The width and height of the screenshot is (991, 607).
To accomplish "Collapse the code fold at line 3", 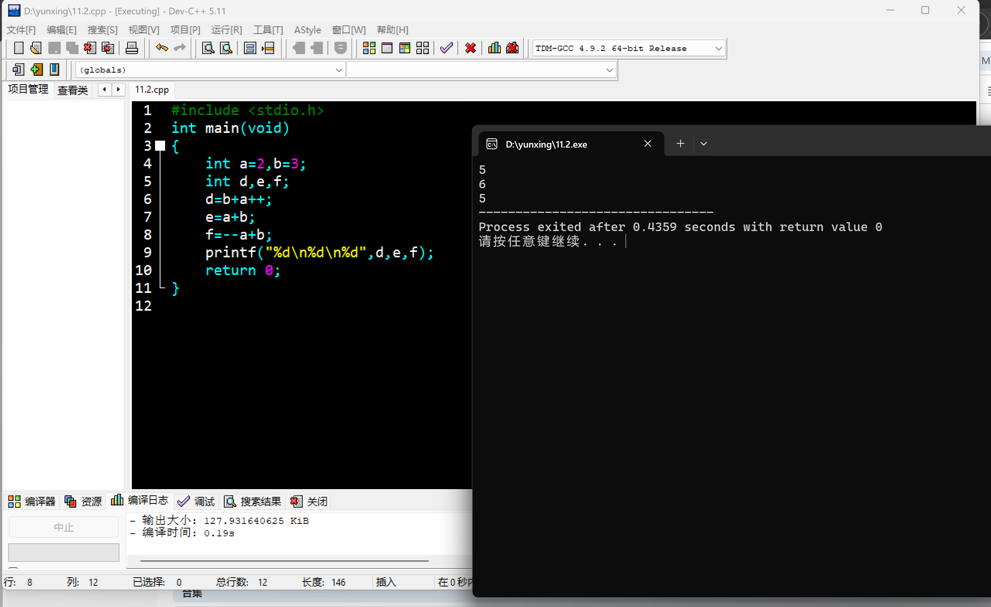I will [x=160, y=146].
